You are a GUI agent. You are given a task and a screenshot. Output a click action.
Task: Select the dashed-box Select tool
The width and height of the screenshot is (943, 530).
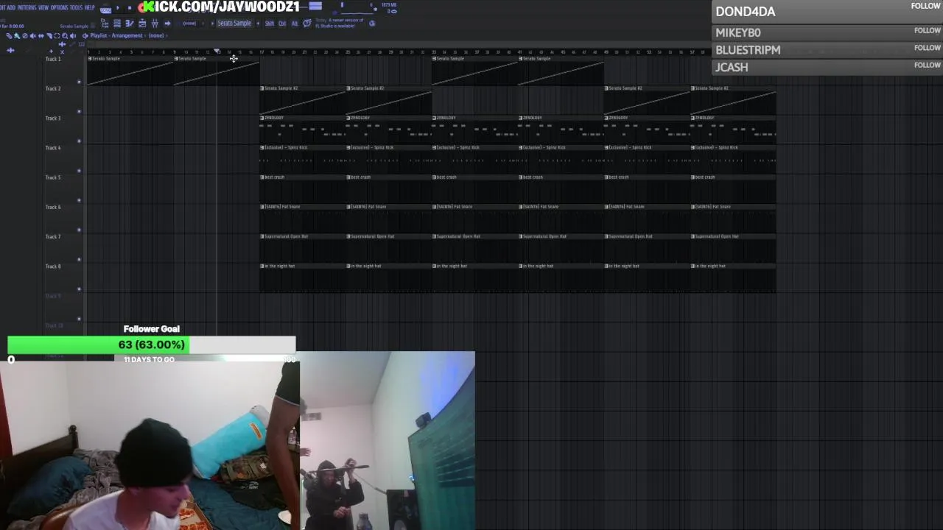[57, 36]
